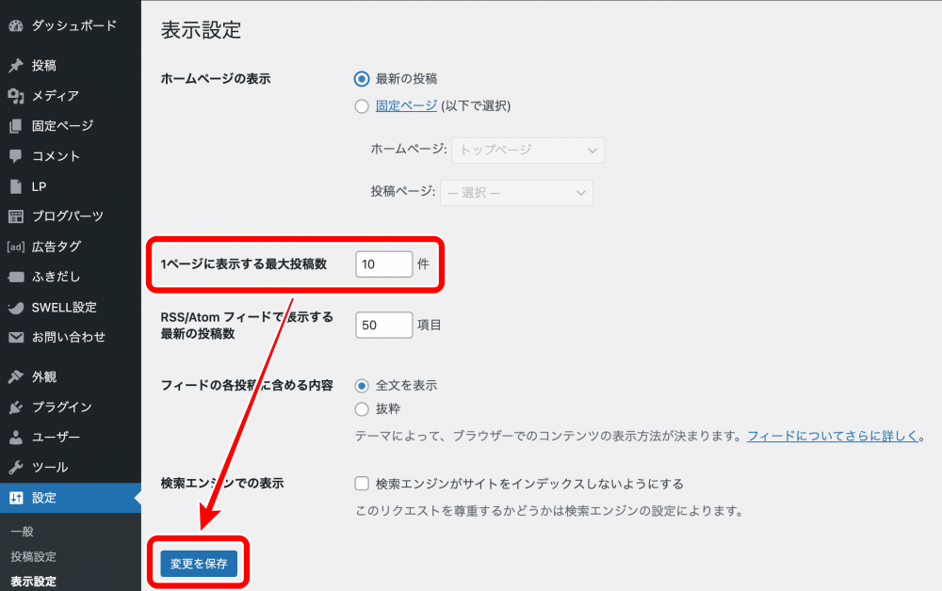
Task: Click the pushpin icon beside 投稿
Action: pyautogui.click(x=16, y=65)
